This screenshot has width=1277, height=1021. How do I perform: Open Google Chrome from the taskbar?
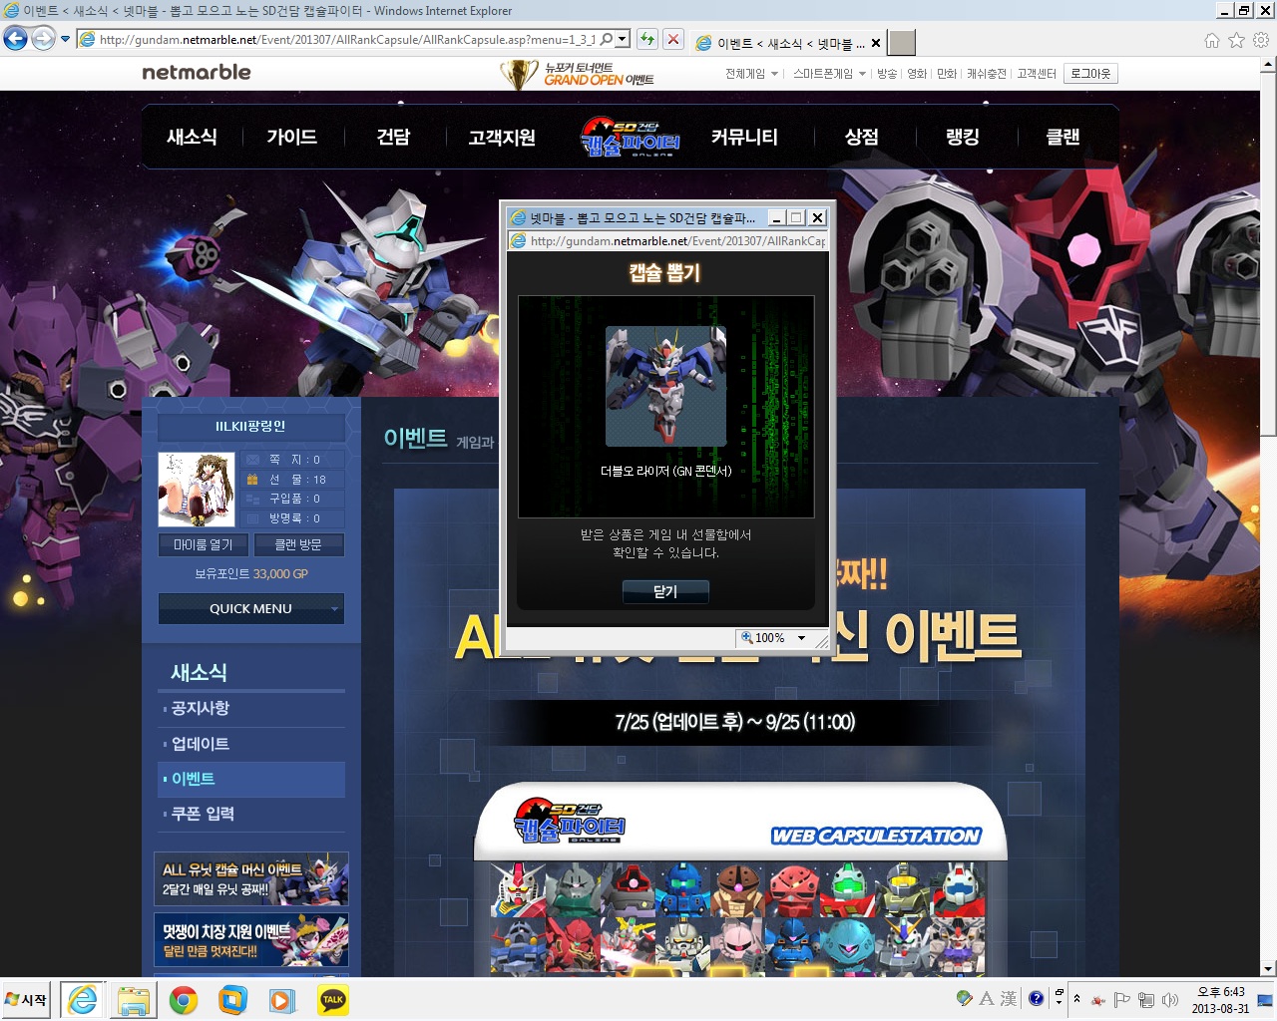183,999
